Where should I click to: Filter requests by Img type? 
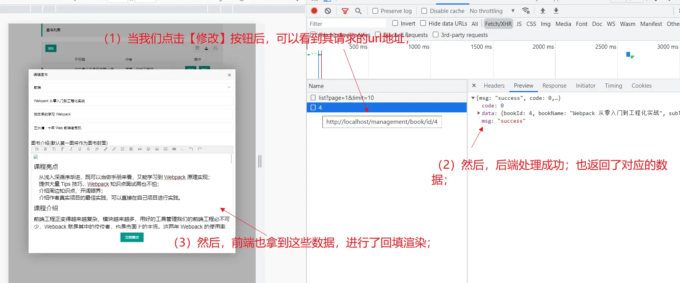pos(546,24)
